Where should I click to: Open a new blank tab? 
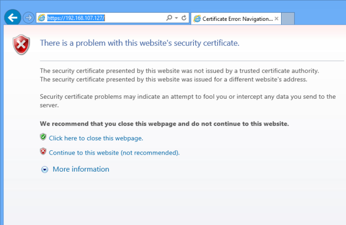tap(288, 19)
